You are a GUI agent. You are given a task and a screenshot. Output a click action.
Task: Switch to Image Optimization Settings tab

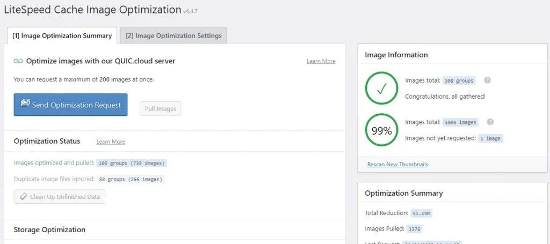[173, 36]
